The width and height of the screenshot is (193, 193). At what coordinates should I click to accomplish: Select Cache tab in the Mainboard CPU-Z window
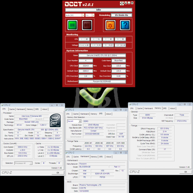pos(76,157)
